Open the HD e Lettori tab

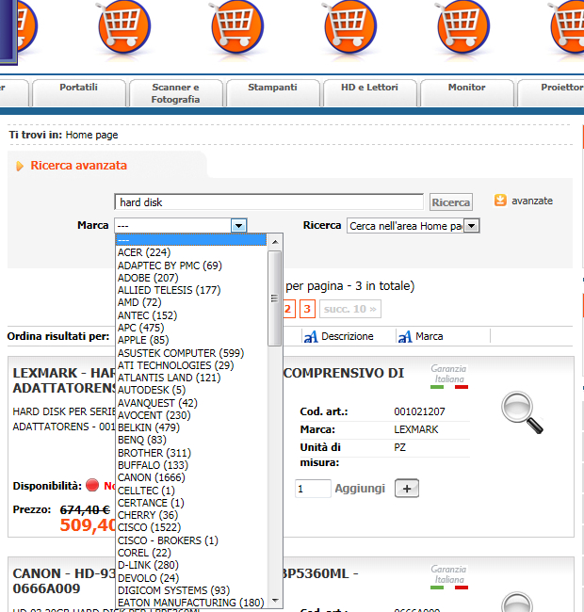(369, 92)
